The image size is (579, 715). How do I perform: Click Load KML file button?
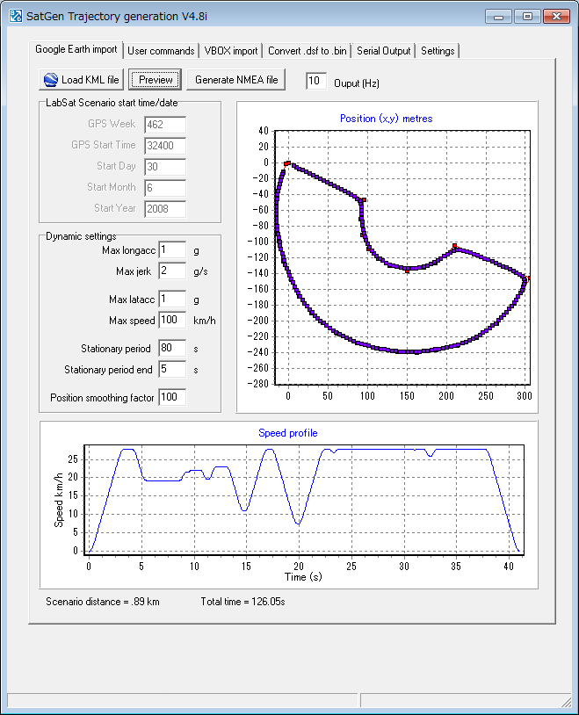(82, 80)
